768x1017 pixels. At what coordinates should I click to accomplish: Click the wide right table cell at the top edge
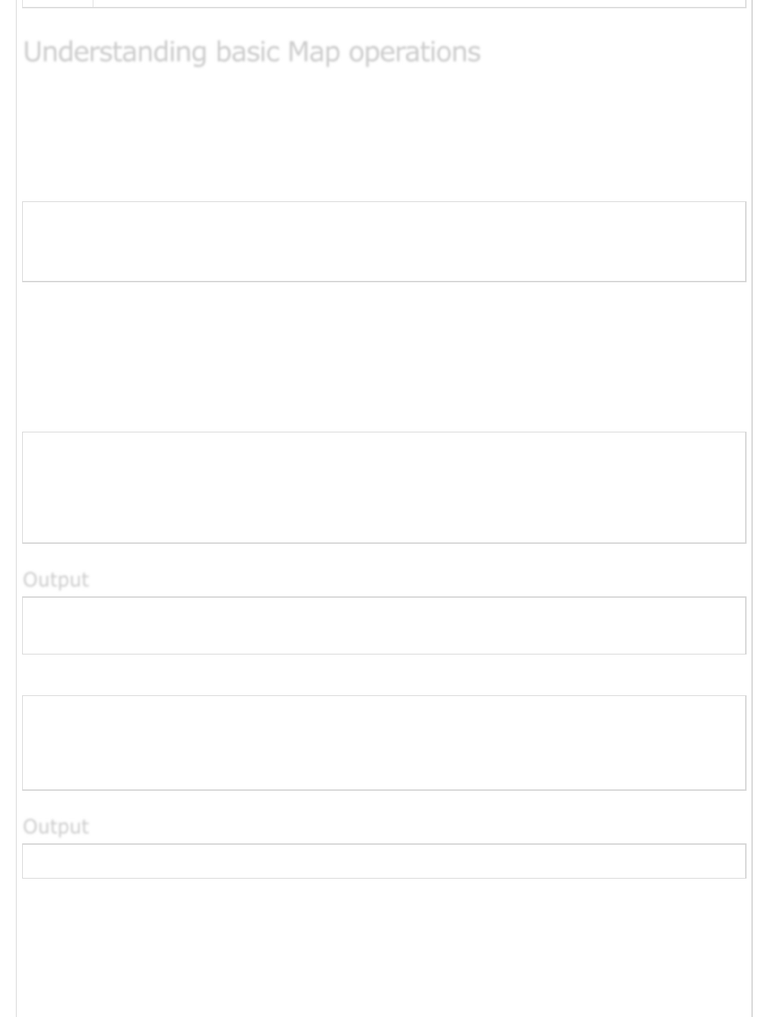click(x=419, y=3)
